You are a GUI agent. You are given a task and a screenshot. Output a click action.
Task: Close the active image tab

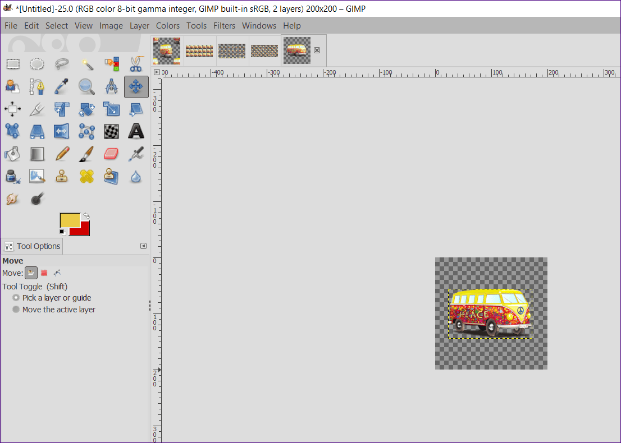[317, 50]
